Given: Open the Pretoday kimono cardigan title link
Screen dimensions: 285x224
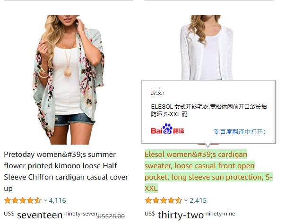Looking at the screenshot, I should tap(66, 172).
